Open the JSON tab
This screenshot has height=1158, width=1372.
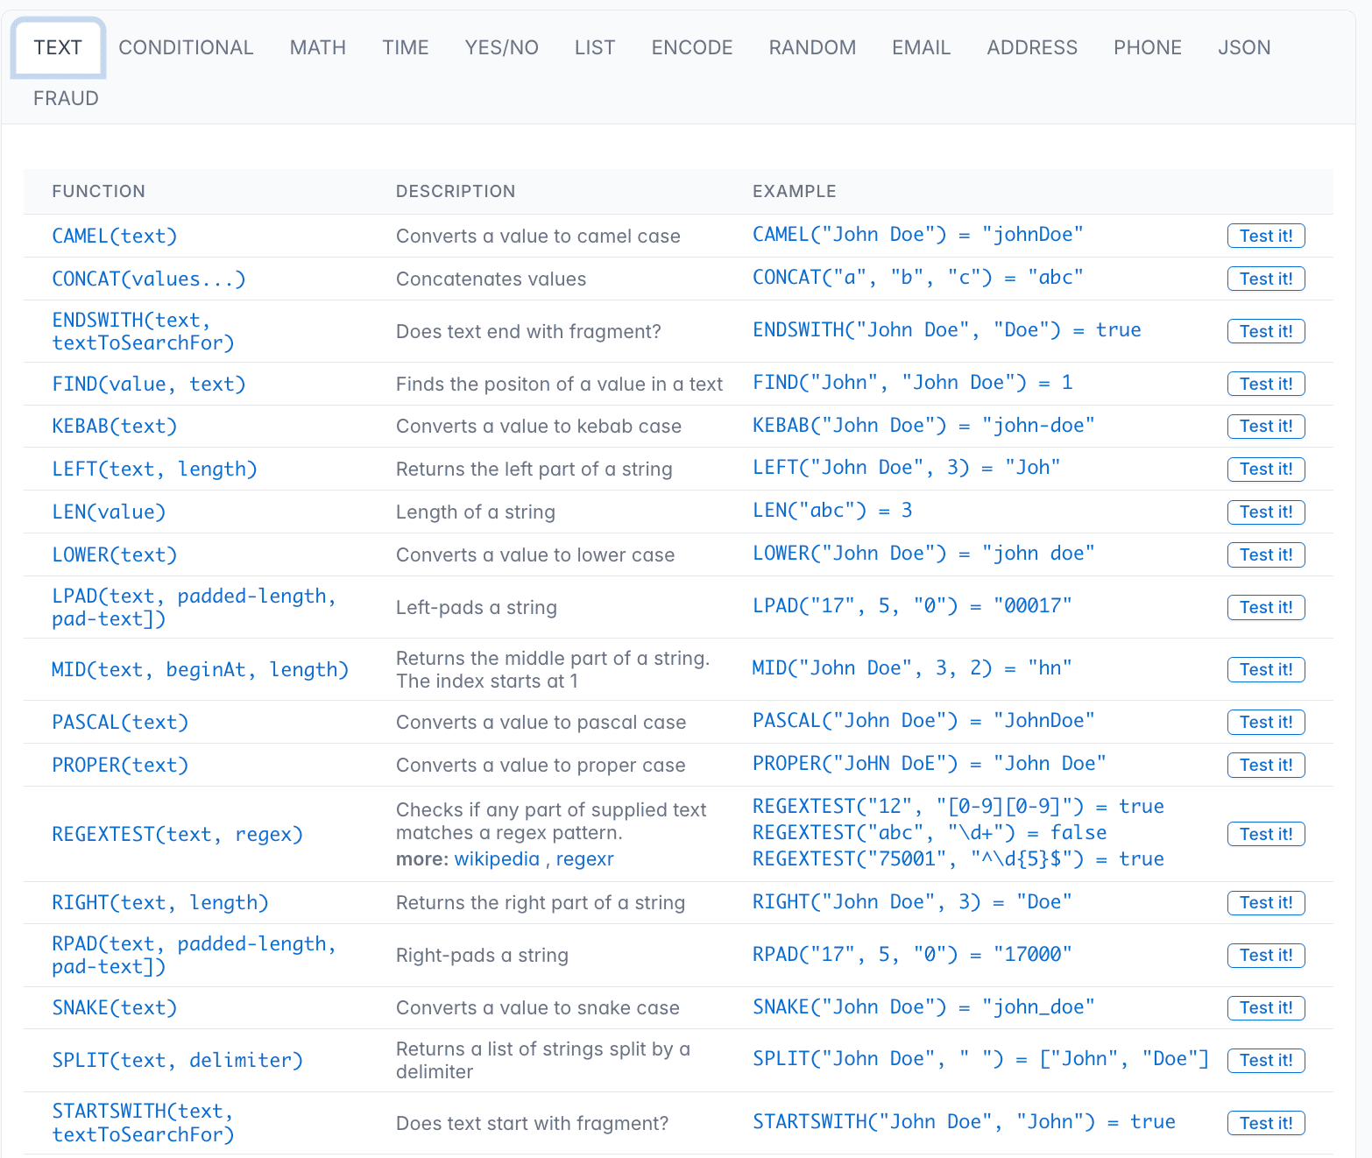[1244, 47]
